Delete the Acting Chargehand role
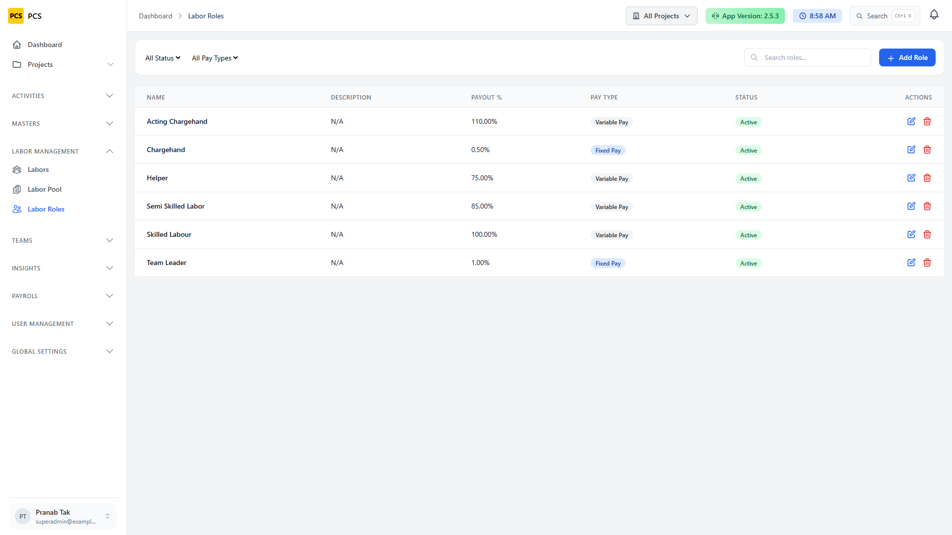This screenshot has height=535, width=952. point(927,121)
